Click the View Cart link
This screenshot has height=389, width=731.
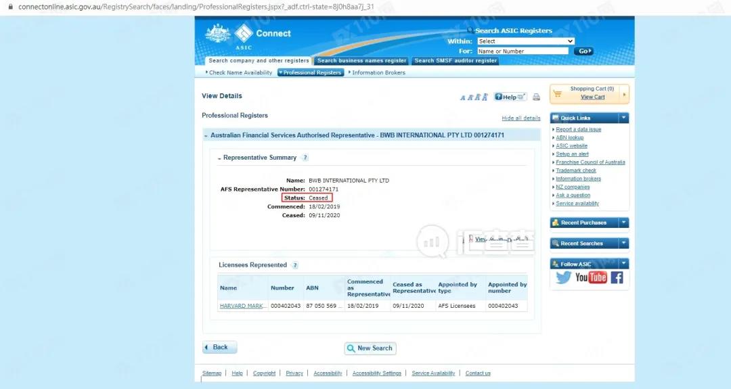pyautogui.click(x=592, y=97)
